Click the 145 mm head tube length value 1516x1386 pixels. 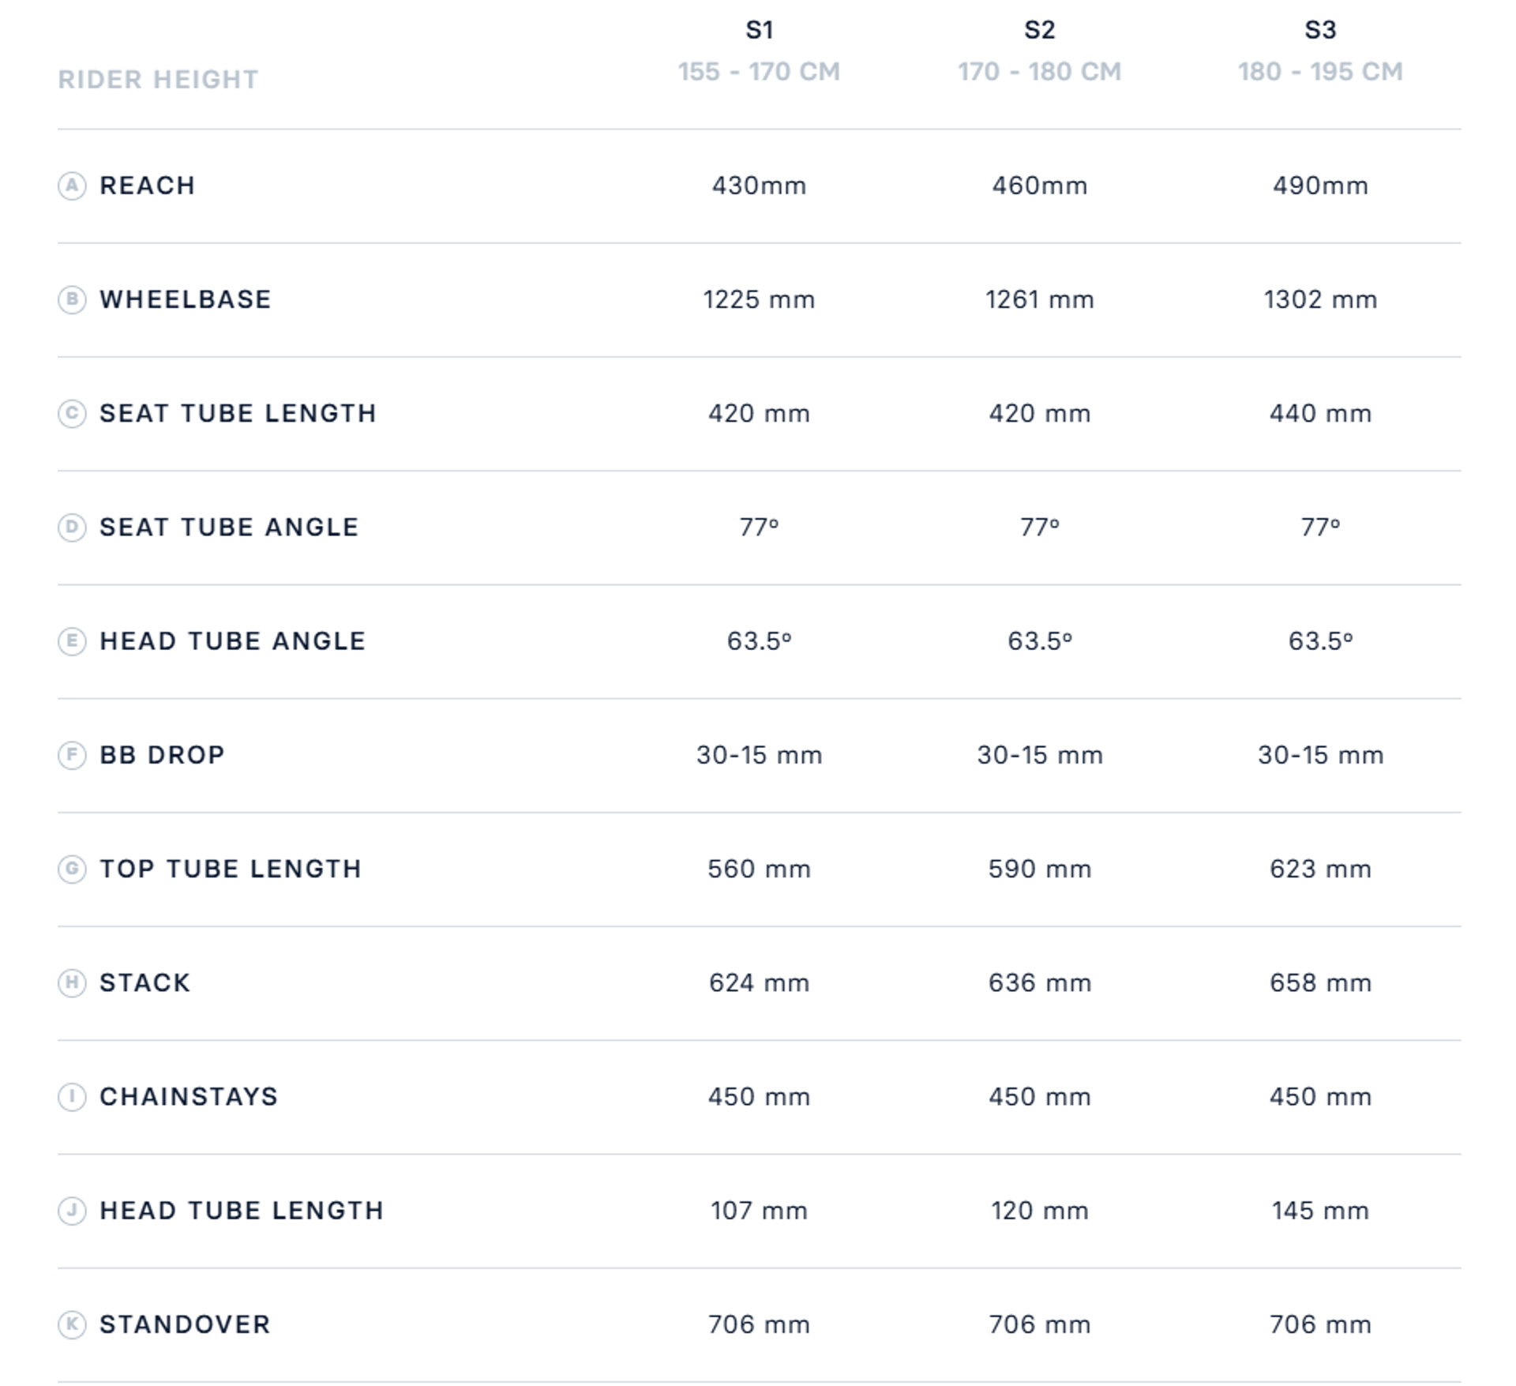click(x=1320, y=1210)
